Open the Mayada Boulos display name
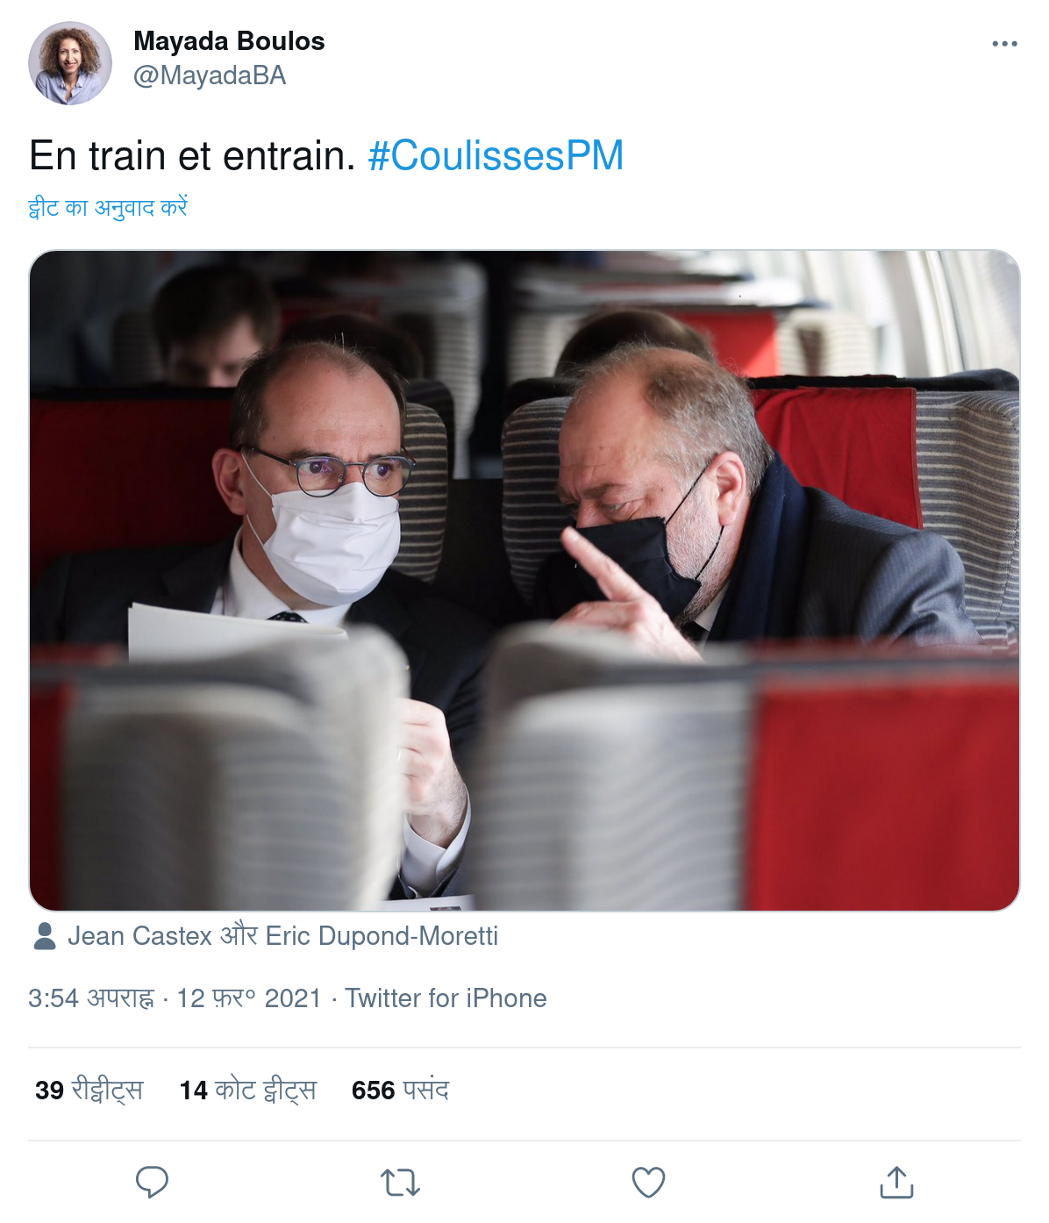 [x=229, y=41]
